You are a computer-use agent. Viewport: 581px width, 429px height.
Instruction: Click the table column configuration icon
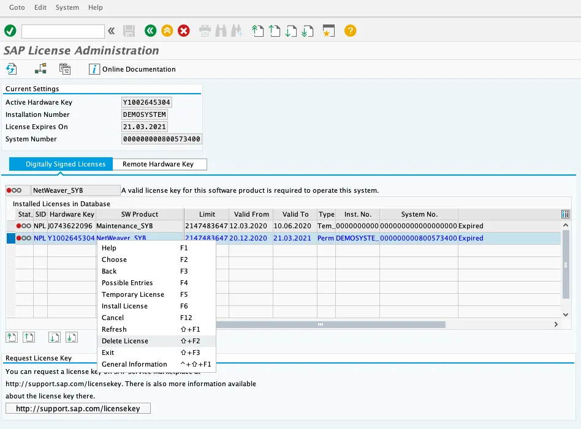point(565,214)
